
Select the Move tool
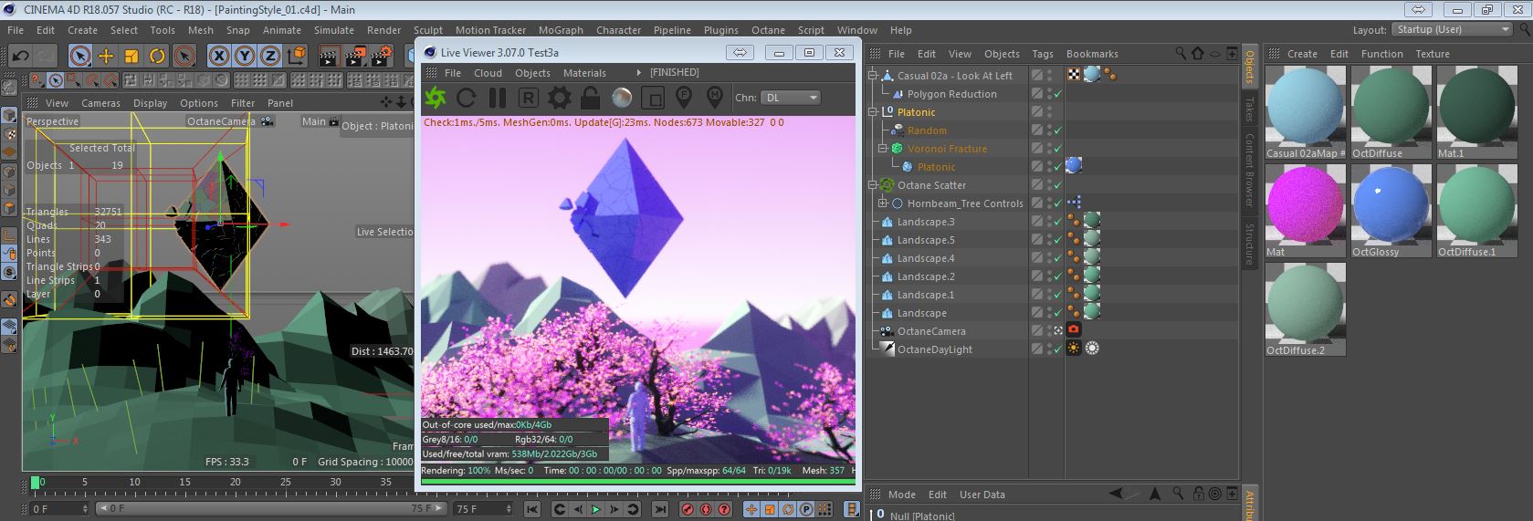click(x=106, y=56)
